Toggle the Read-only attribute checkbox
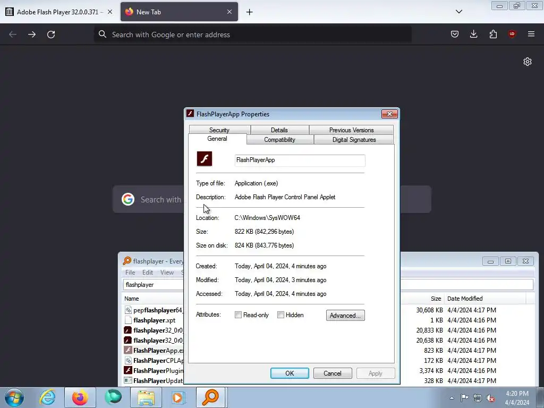 point(238,315)
